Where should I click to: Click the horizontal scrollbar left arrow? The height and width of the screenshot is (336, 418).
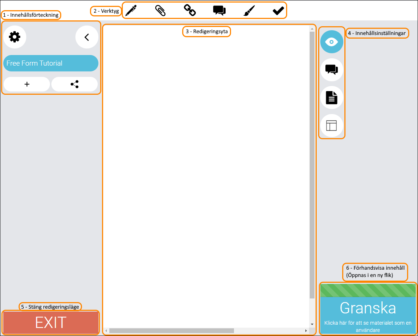106,331
